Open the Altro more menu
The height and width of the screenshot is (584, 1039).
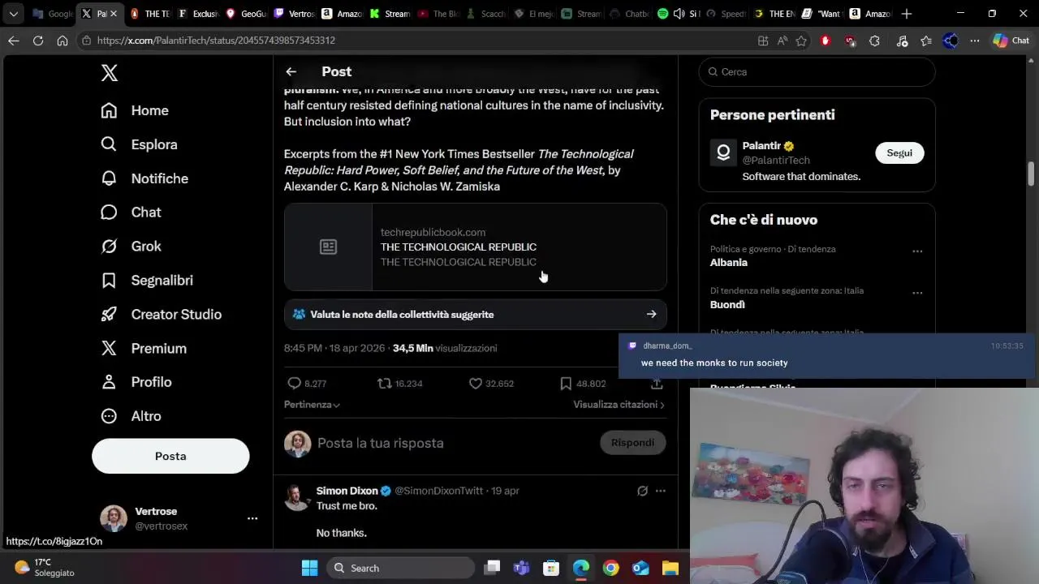click(x=131, y=416)
